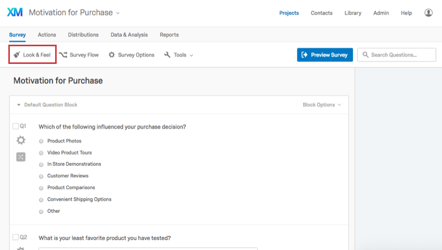Click into the Search Questions field
This screenshot has width=442, height=250.
[x=397, y=55]
